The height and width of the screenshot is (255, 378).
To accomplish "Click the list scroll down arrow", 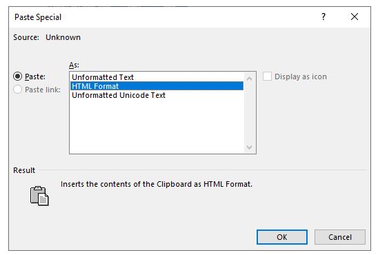I will pos(250,147).
